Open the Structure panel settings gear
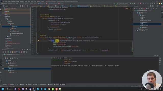Image resolution: width=163 pixels, height=91 pixels. pos(28,50)
